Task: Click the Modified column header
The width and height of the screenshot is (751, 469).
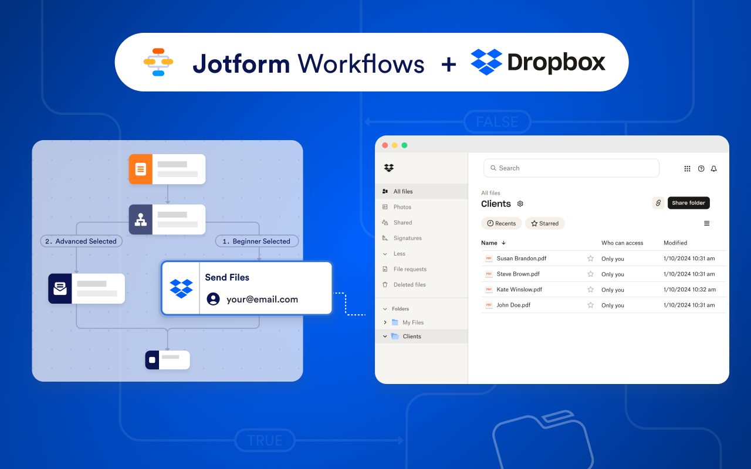Action: click(675, 243)
